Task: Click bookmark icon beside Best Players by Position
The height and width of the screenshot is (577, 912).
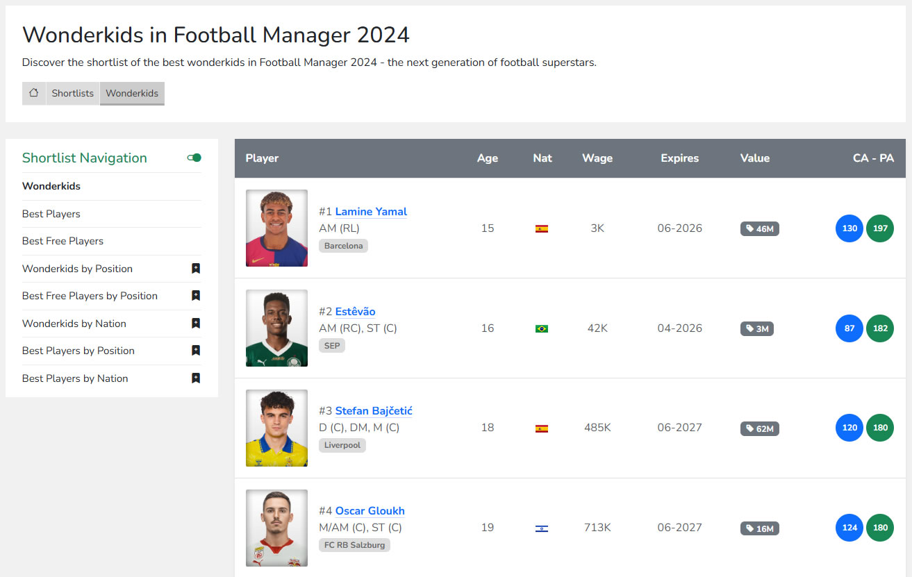Action: 196,351
